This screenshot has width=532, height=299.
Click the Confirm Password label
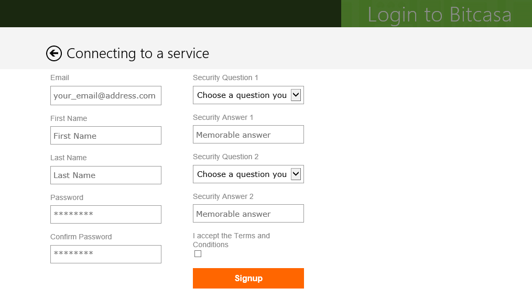coord(81,237)
